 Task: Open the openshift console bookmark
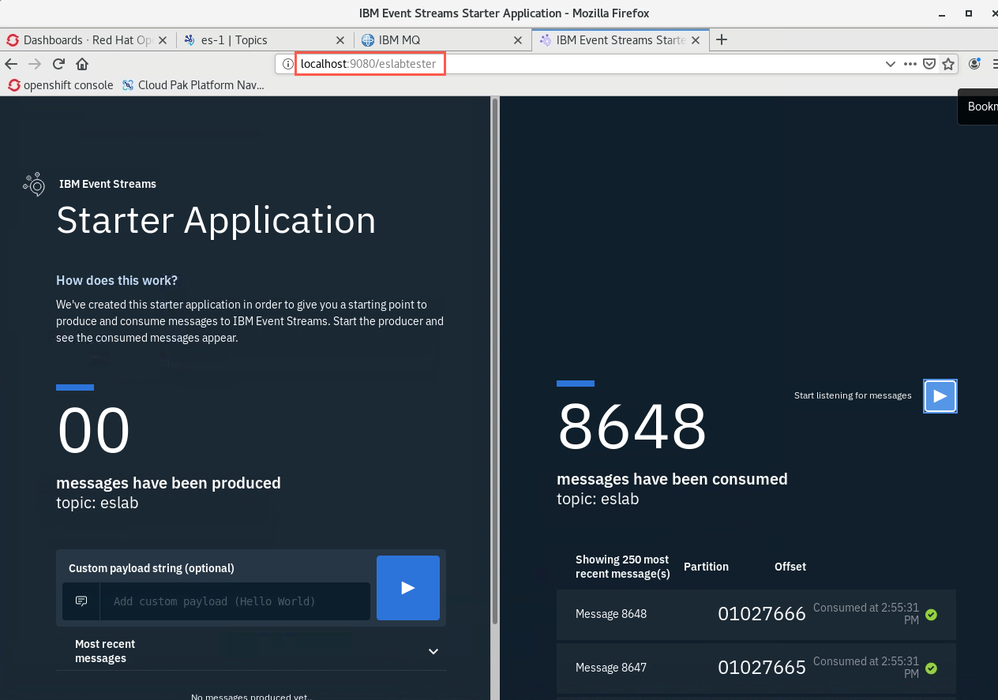[60, 84]
